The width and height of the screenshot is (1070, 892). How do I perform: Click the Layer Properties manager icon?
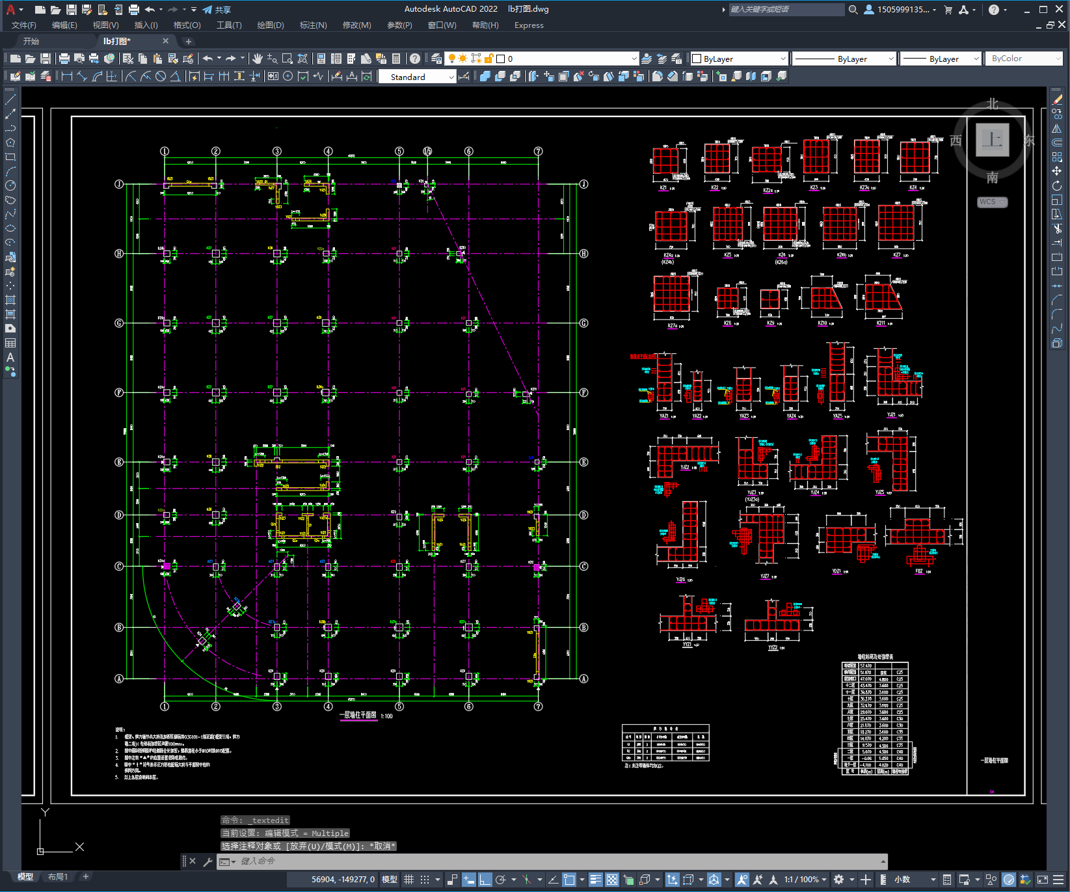(436, 59)
